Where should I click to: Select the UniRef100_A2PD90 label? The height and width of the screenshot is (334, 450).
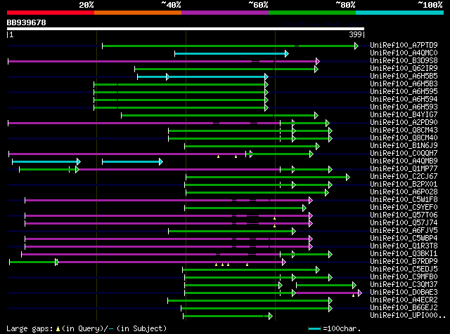[404, 122]
